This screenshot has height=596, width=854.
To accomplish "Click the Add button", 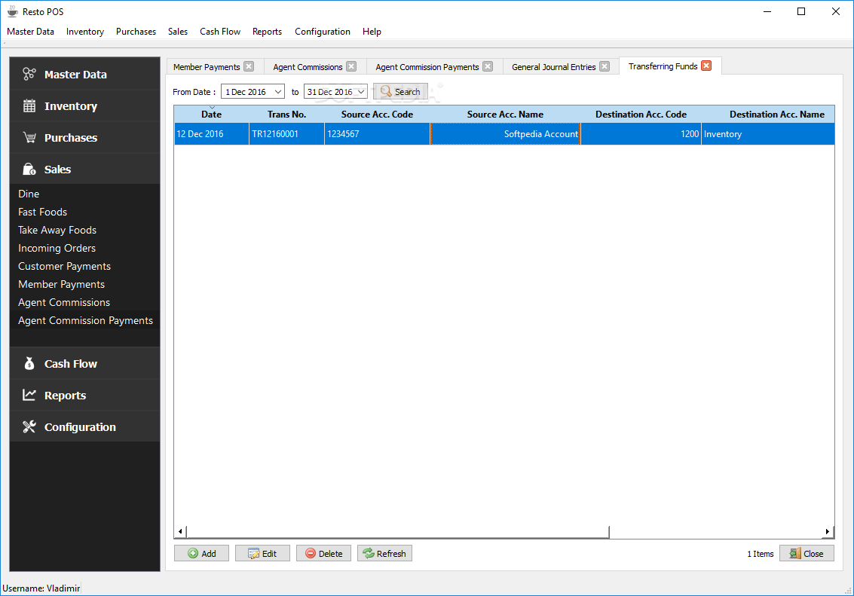I will pos(201,553).
